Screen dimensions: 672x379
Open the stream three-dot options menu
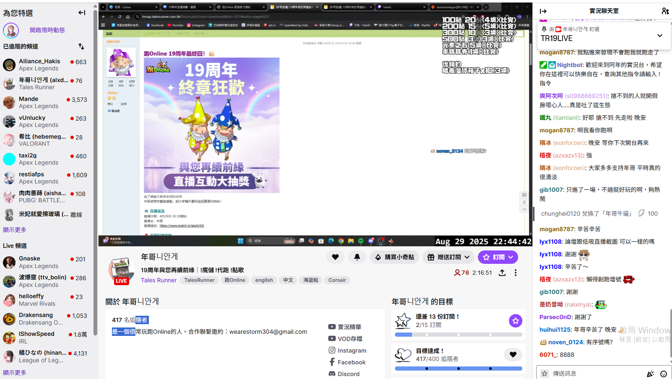(516, 273)
